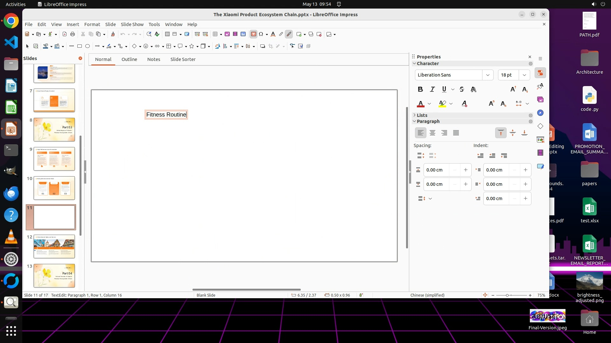Image resolution: width=611 pixels, height=343 pixels.
Task: Toggle Bold in Character panel
Action: pyautogui.click(x=420, y=90)
